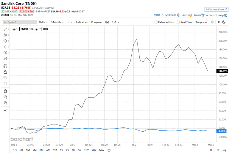Screen dimensions: 232x153
Task: Select the 1D time range
Action: click(x=15, y=150)
